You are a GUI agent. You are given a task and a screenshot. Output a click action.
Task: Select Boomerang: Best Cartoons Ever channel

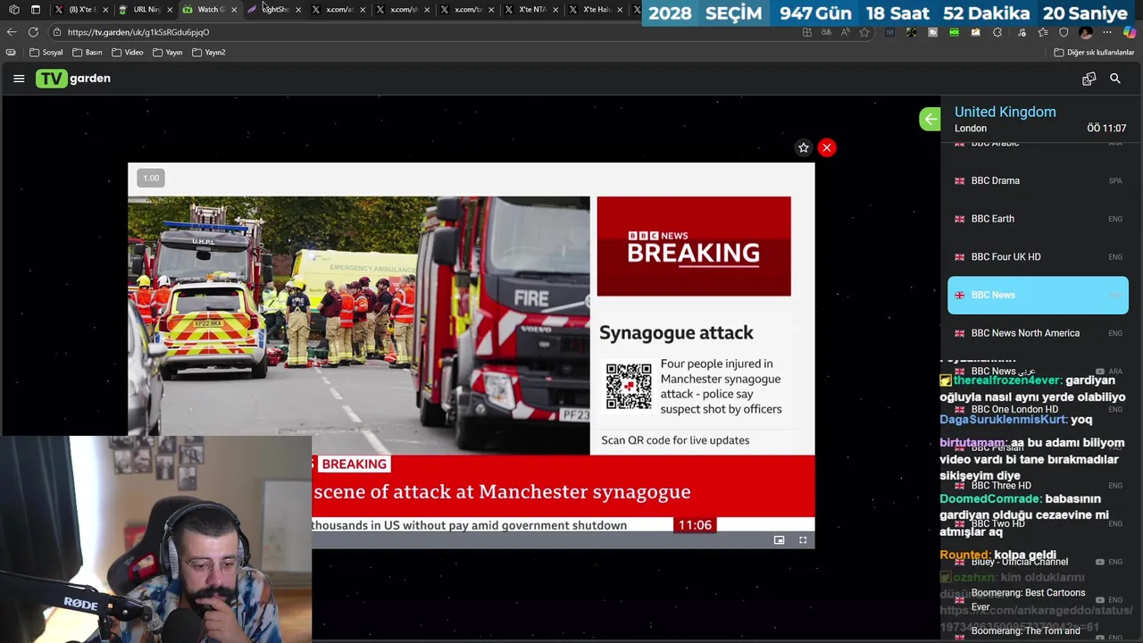[1038, 599]
